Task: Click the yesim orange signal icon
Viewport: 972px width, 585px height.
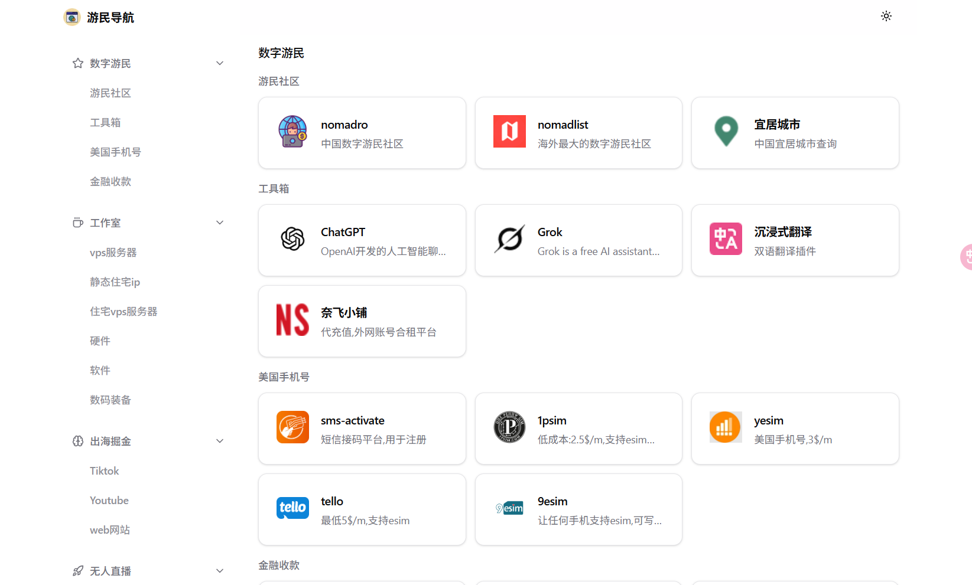Action: coord(726,427)
